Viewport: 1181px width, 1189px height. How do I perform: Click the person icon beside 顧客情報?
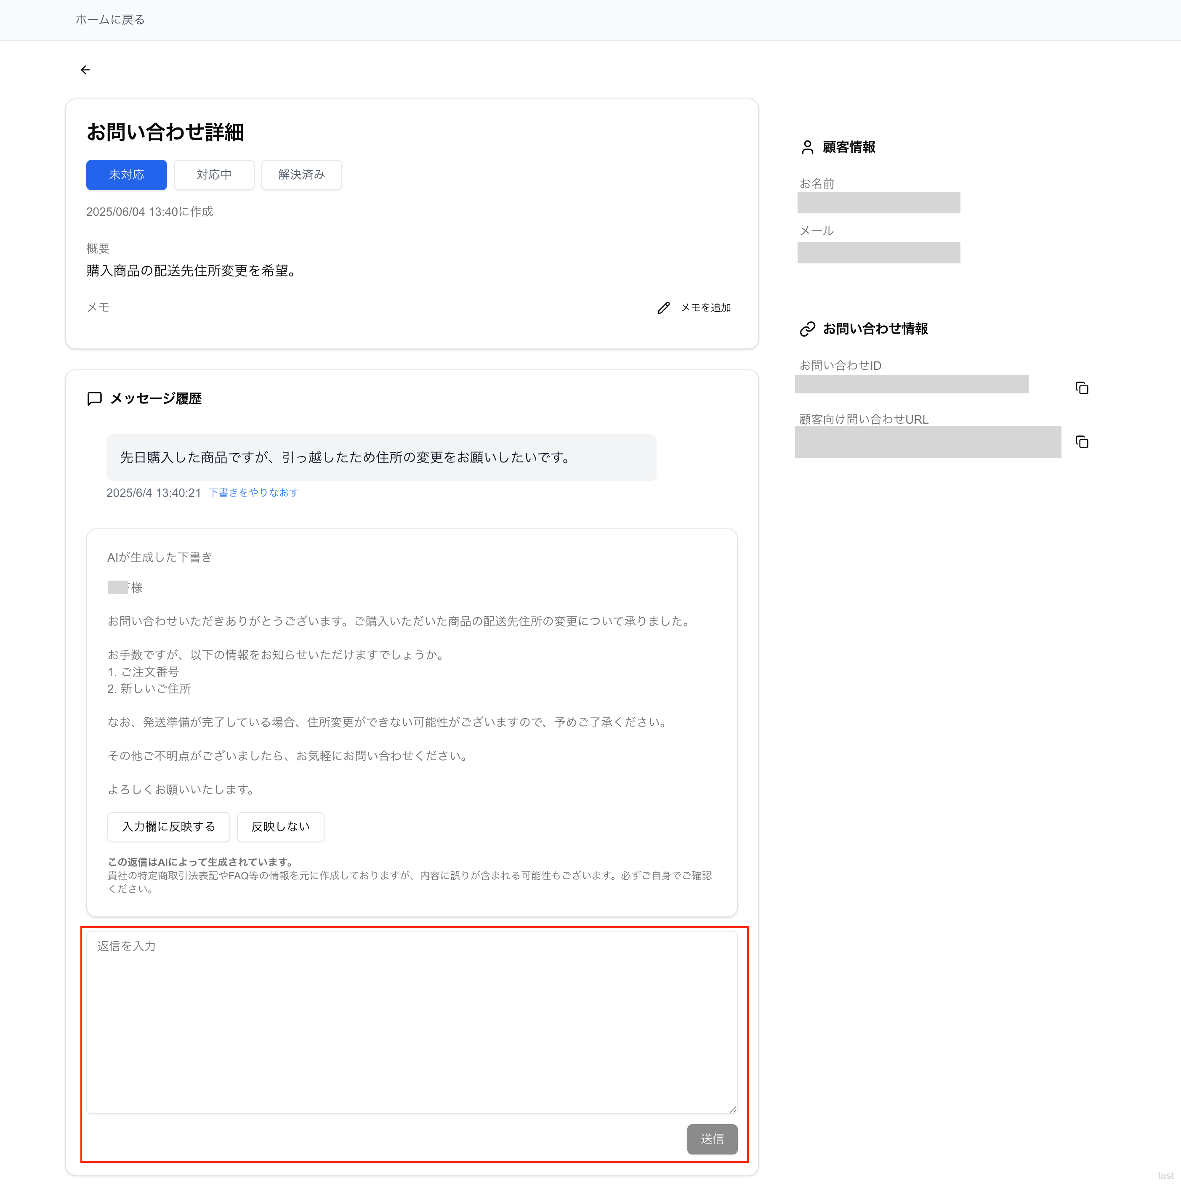tap(807, 147)
